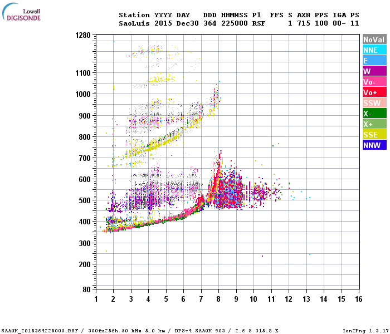Click the Dec30 date value in header
390x334 pixels.
point(188,23)
